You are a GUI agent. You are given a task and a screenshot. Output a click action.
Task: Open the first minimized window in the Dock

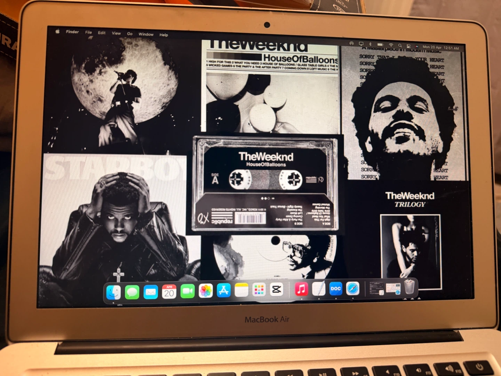[x=376, y=288]
